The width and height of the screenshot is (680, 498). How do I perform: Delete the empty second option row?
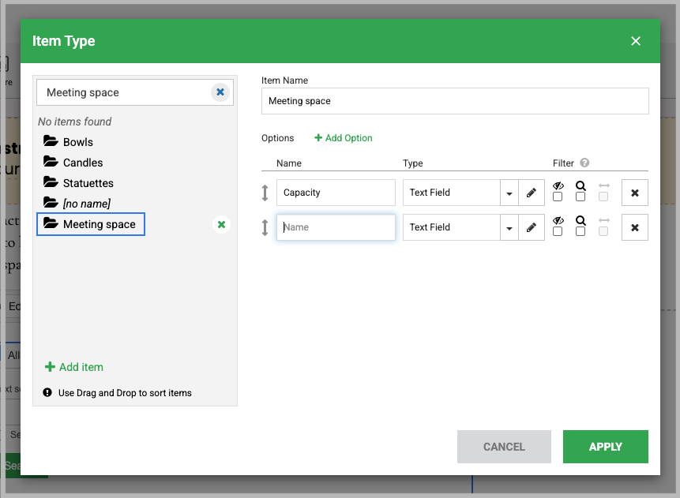coord(635,227)
